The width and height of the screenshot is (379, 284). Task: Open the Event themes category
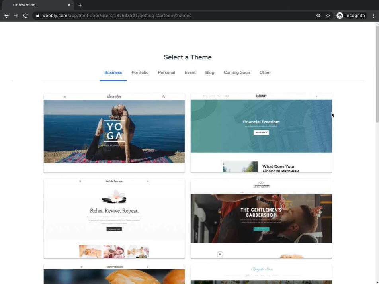point(190,72)
